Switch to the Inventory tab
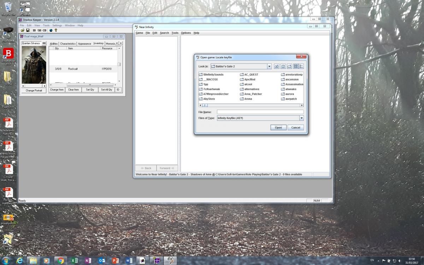Image resolution: width=424 pixels, height=265 pixels. click(99, 43)
